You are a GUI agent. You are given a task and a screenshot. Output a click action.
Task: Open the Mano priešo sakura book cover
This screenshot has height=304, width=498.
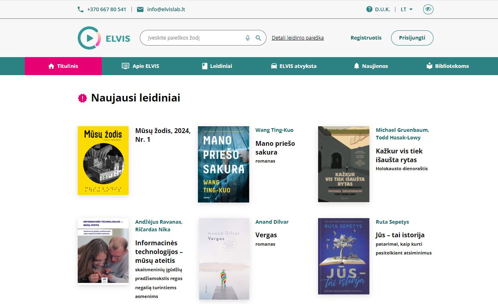(224, 164)
